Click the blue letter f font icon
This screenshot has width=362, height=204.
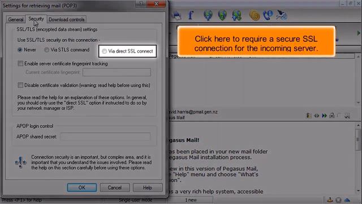tap(191, 15)
